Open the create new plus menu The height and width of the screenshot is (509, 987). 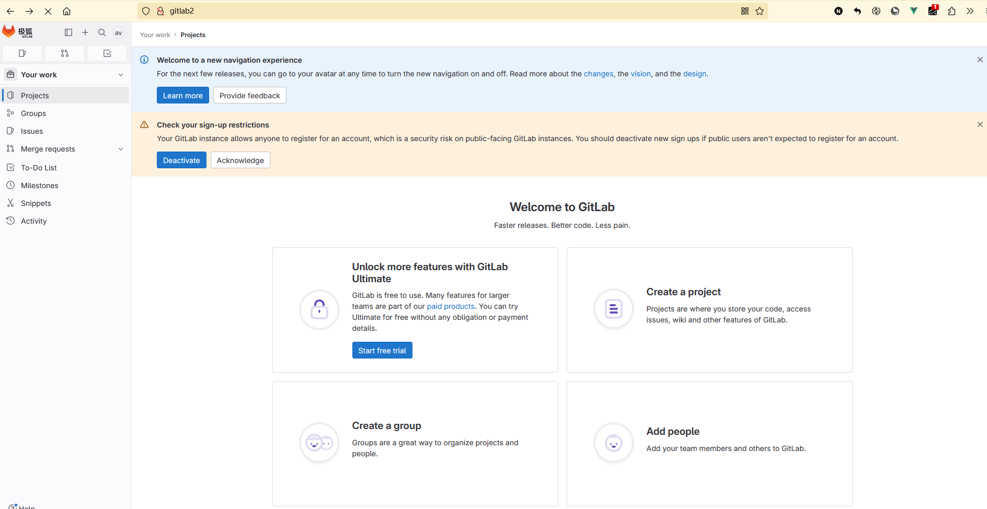[x=85, y=32]
